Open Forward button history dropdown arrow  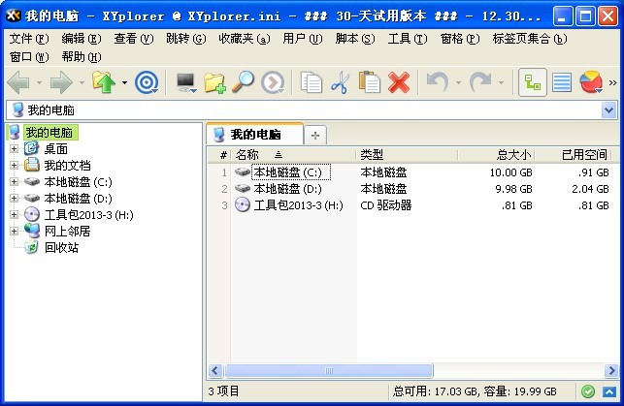point(82,82)
